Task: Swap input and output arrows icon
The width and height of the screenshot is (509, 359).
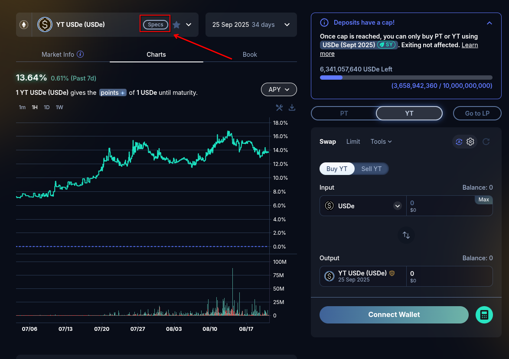Action: [x=406, y=235]
